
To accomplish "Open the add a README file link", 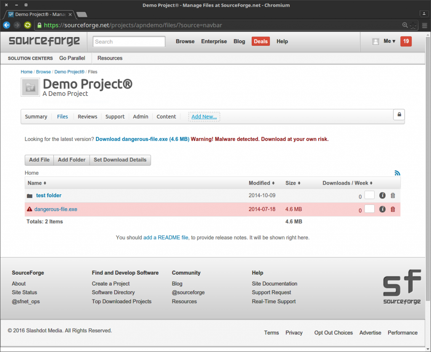I will [x=165, y=238].
